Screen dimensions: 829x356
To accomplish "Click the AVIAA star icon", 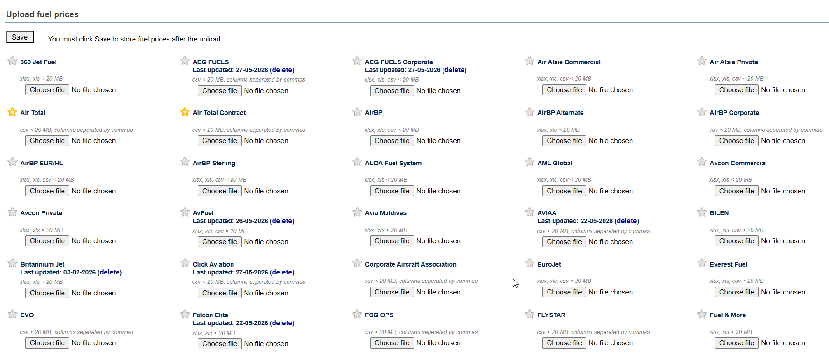I will pos(529,212).
